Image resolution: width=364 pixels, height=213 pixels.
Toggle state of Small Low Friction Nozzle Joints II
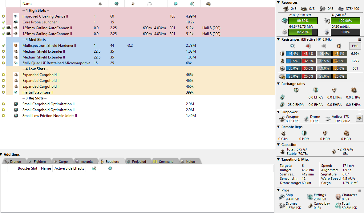point(3,115)
